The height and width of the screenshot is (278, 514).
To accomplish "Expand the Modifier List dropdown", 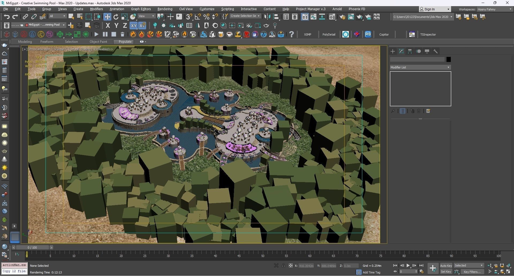I will [x=420, y=67].
